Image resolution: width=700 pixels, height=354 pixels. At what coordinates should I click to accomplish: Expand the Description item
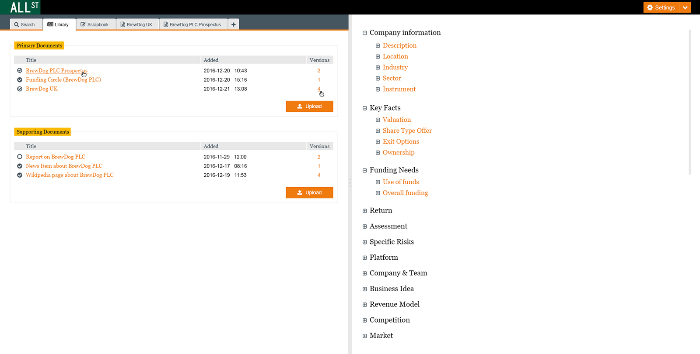pos(378,45)
